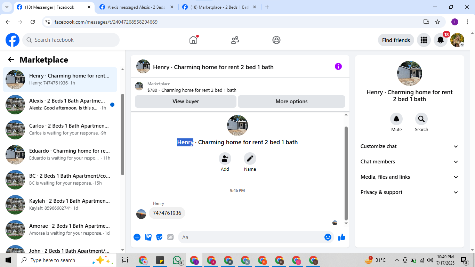Open the BC conversation
This screenshot has width=475, height=267.
click(60, 180)
